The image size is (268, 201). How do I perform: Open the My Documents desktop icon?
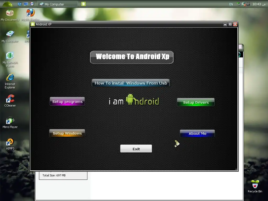(x=10, y=15)
